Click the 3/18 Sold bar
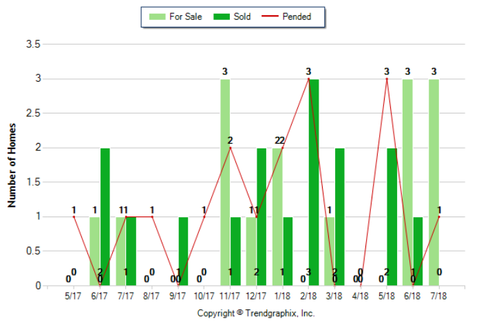Viewport: 481px width, 323px height. pos(340,216)
